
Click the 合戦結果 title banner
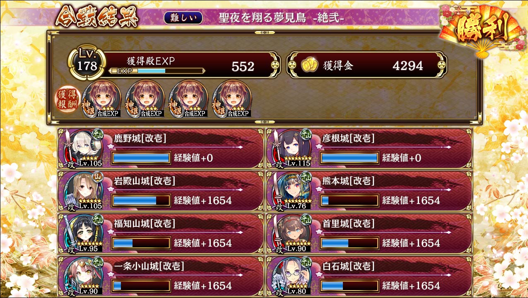coord(97,17)
